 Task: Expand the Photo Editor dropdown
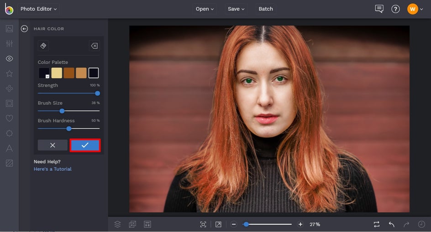(39, 9)
